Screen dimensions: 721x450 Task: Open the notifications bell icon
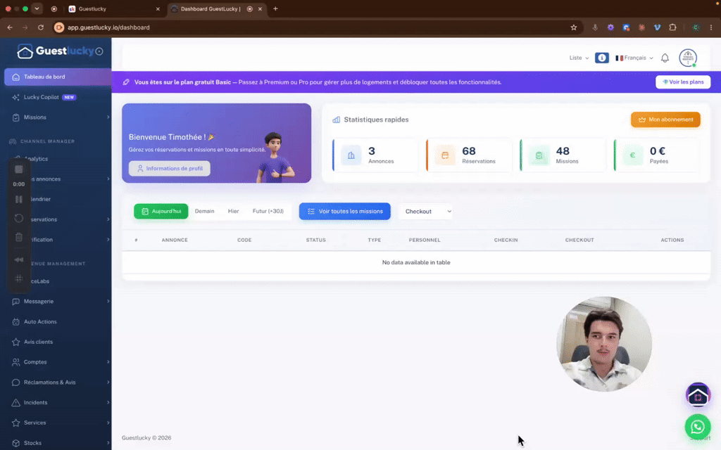point(665,58)
